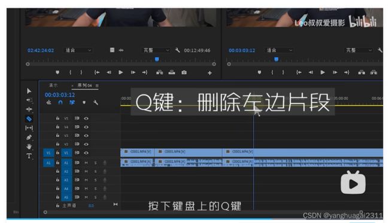Open program monitor 适合 zoom dropdown

coord(279,50)
